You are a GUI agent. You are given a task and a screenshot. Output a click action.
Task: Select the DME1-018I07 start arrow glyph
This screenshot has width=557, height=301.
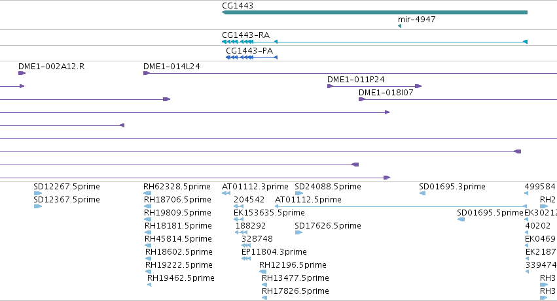coord(362,99)
